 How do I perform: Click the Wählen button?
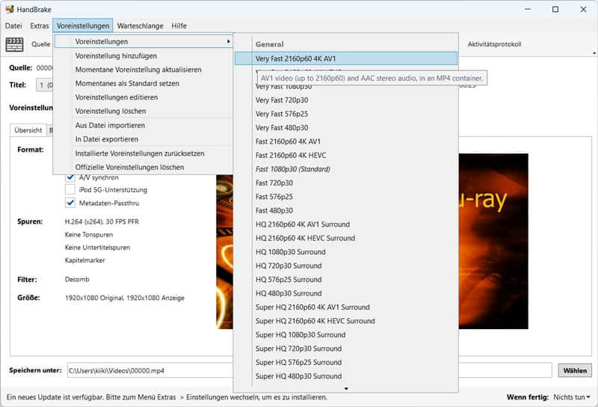point(575,370)
